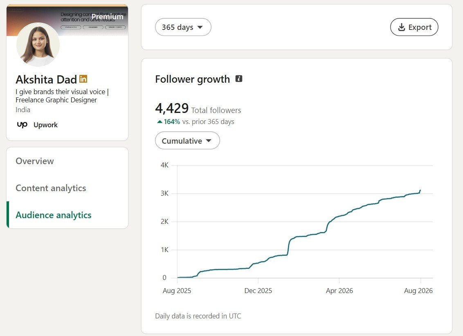This screenshot has height=336, width=463.
Task: Click the Upwork logo icon
Action: pyautogui.click(x=22, y=125)
